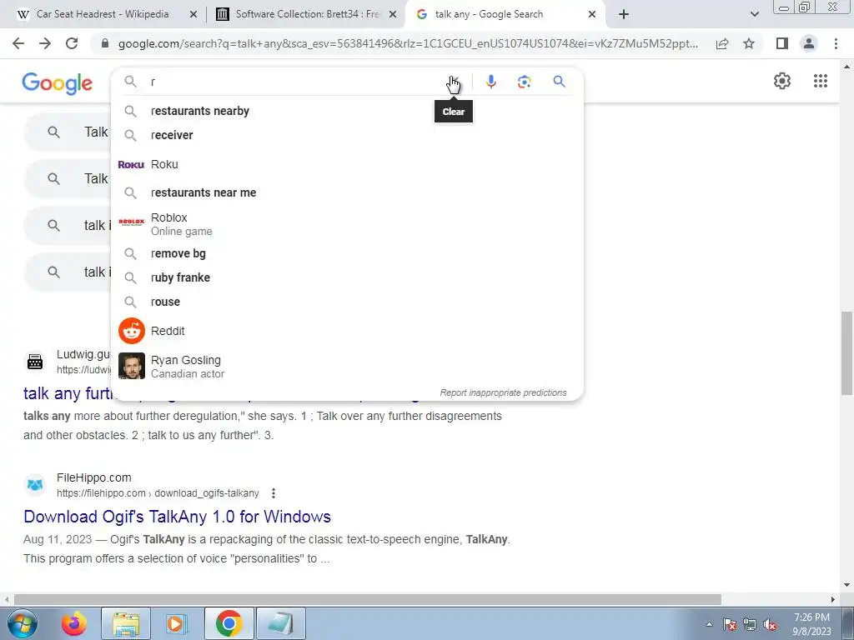Click the volume muted tray icon

(x=770, y=625)
